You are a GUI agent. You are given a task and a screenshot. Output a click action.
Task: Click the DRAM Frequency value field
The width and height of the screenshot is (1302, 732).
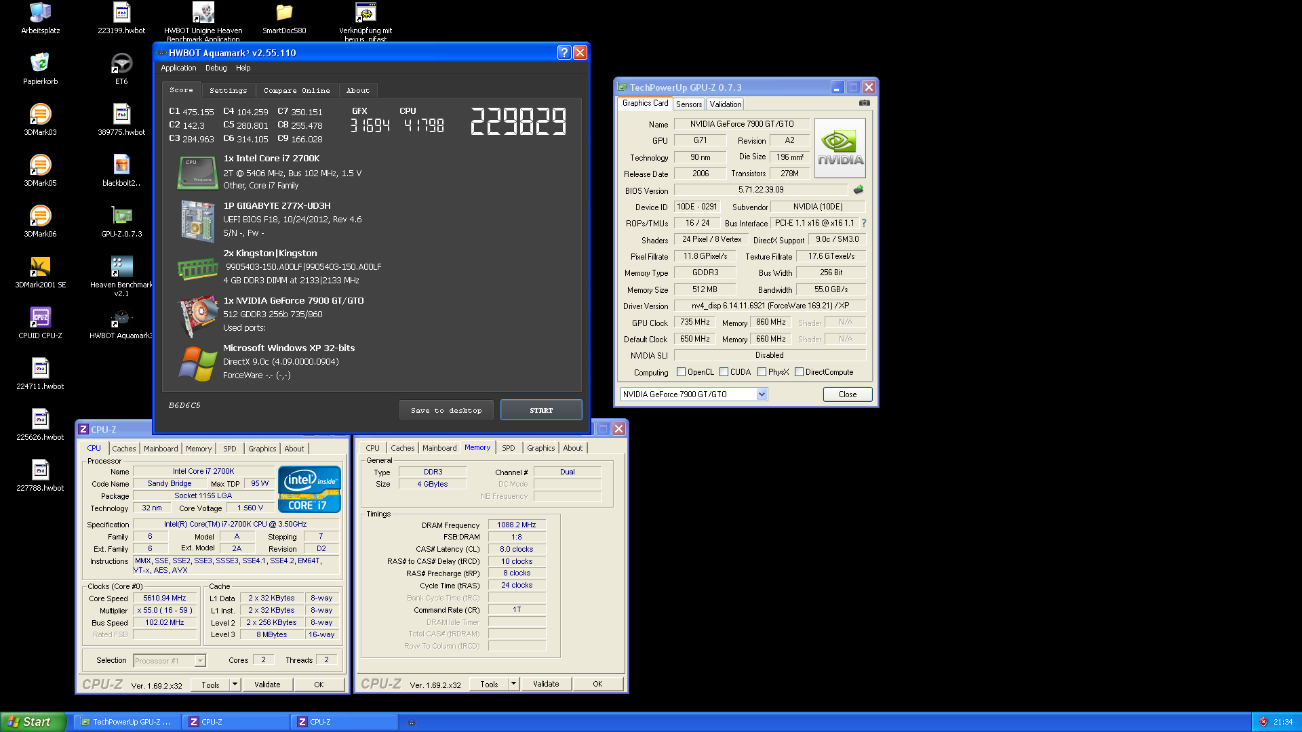point(517,525)
